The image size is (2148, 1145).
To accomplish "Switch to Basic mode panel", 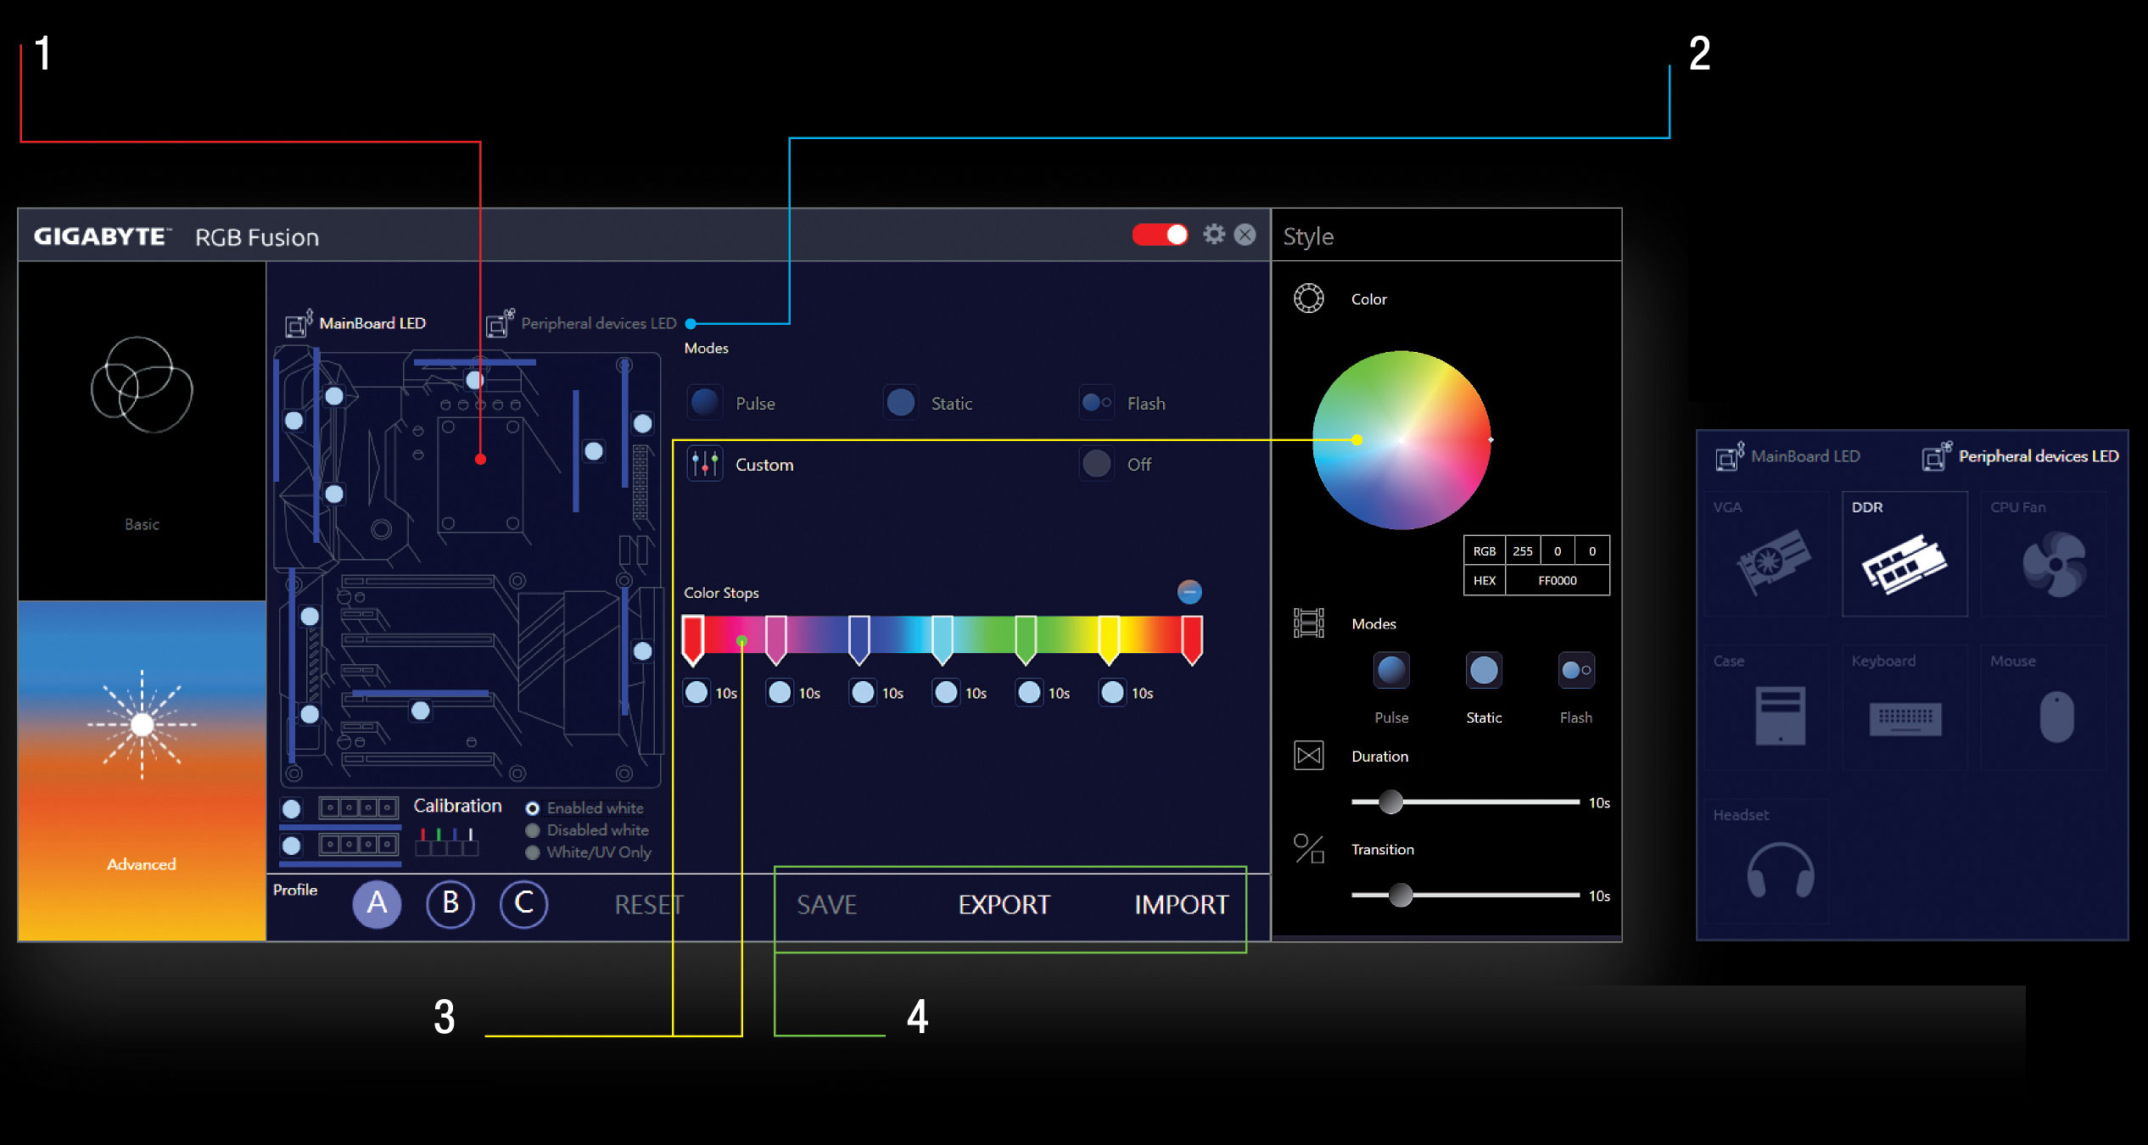I will (x=142, y=432).
